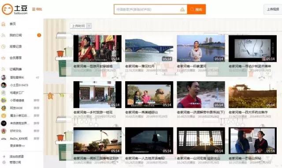282x168 pixels.
Task: Open the 三国 sunset building video thumbnail
Action: click(x=97, y=141)
